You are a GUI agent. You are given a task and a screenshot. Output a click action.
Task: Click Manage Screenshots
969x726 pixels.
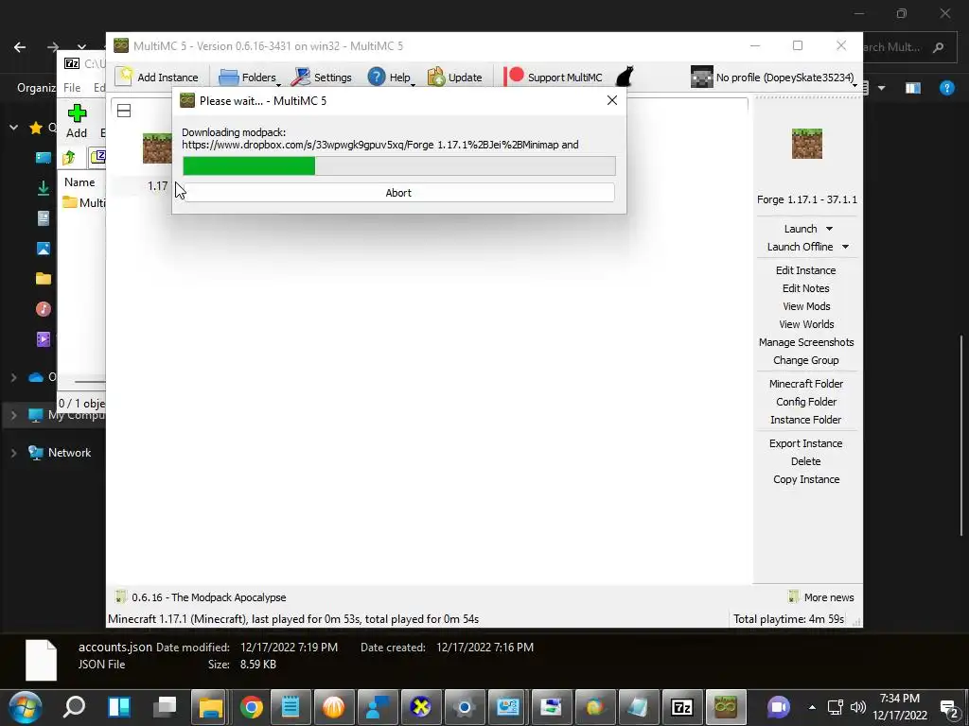[806, 342]
